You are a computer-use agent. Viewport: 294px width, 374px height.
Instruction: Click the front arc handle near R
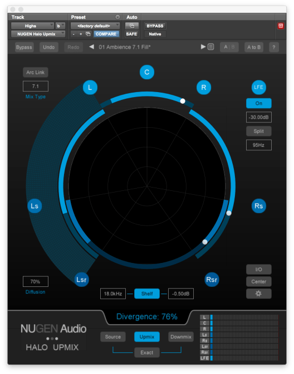[x=183, y=101]
